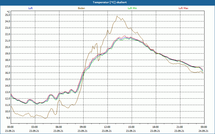Screen dimensions: 215x134
Task: Click the 13,0 y-axis label
Action: click(x=7, y=92)
